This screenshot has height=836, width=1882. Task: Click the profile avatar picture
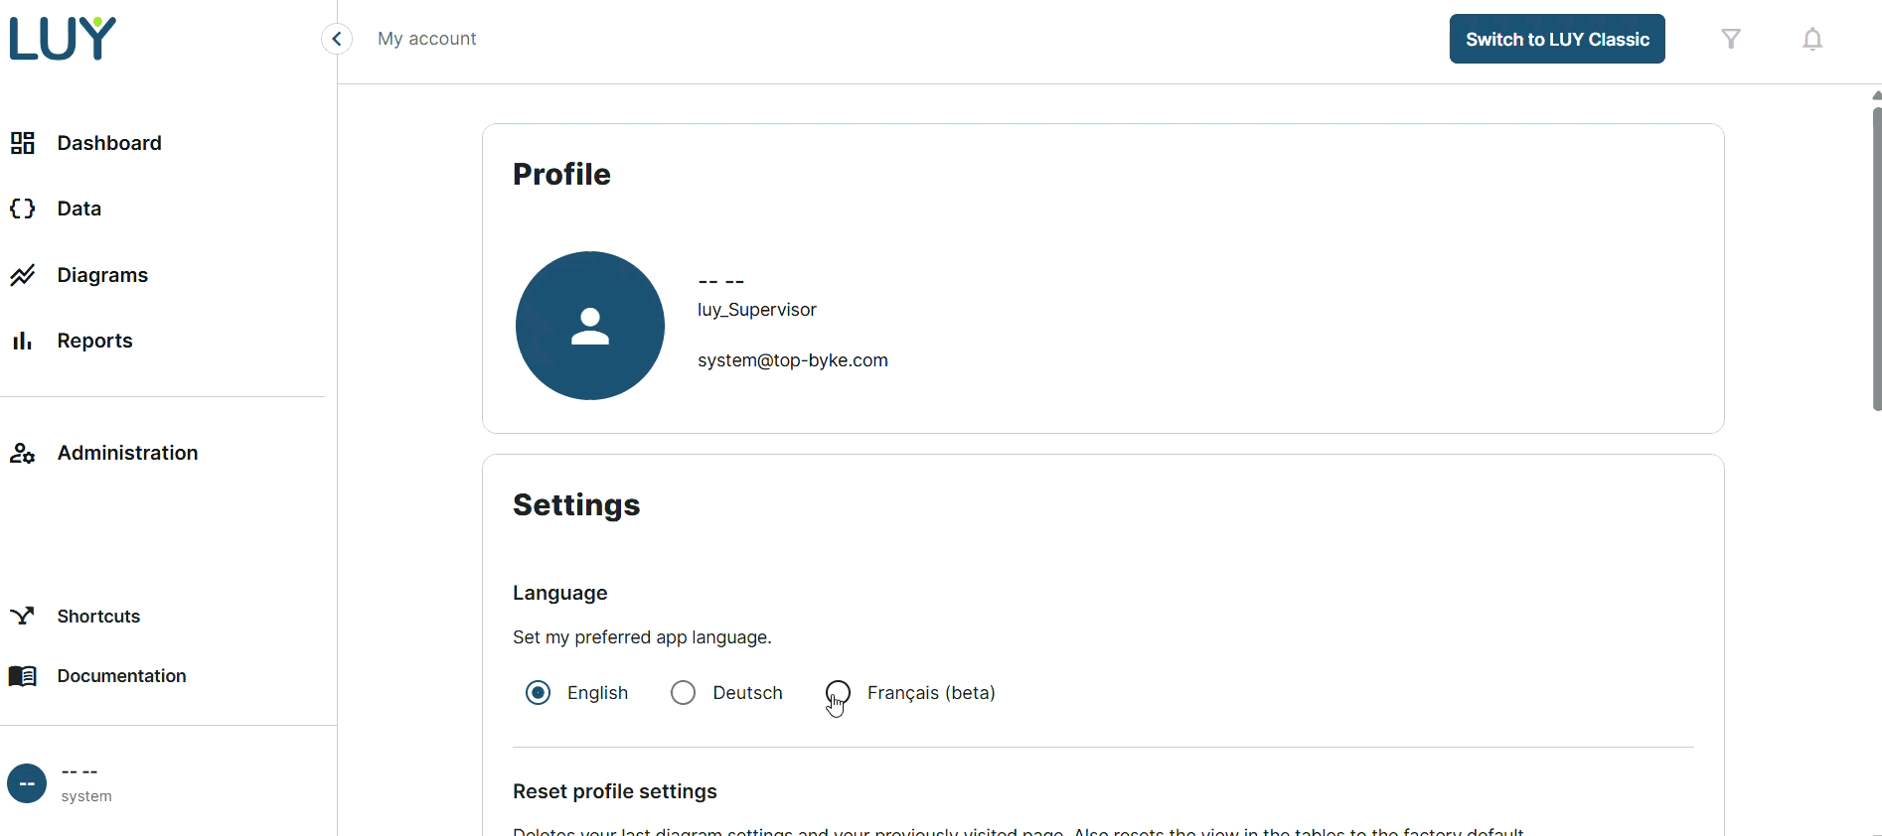pos(590,326)
